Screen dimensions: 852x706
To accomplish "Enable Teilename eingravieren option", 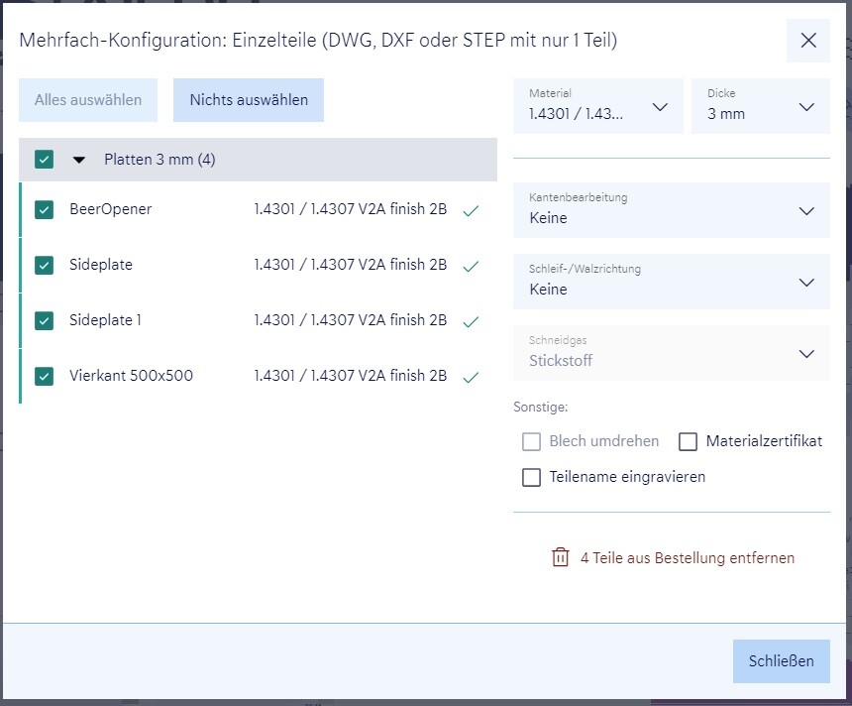I will 531,477.
